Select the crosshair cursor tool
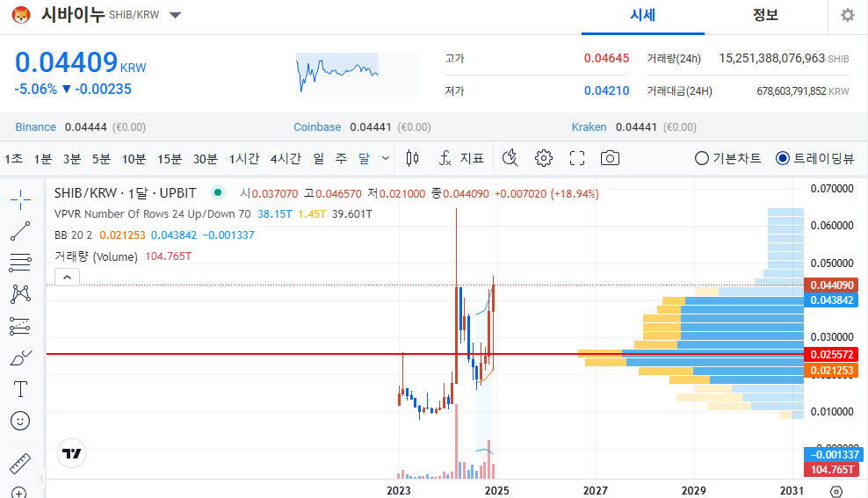Screen dimensions: 868x498 20,199
